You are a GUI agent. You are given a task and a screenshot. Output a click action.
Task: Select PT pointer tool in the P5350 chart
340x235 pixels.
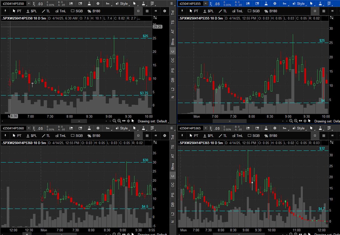(17, 11)
